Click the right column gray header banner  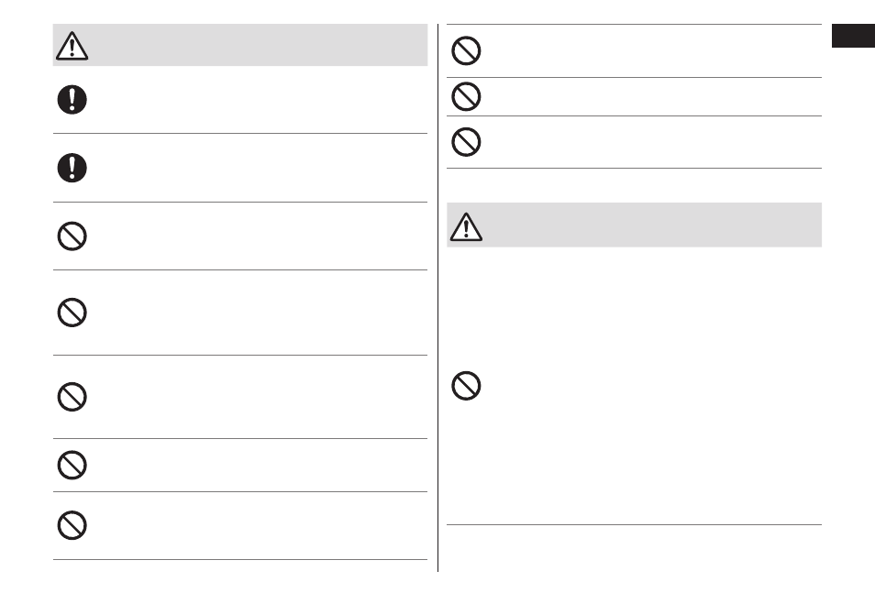[634, 225]
